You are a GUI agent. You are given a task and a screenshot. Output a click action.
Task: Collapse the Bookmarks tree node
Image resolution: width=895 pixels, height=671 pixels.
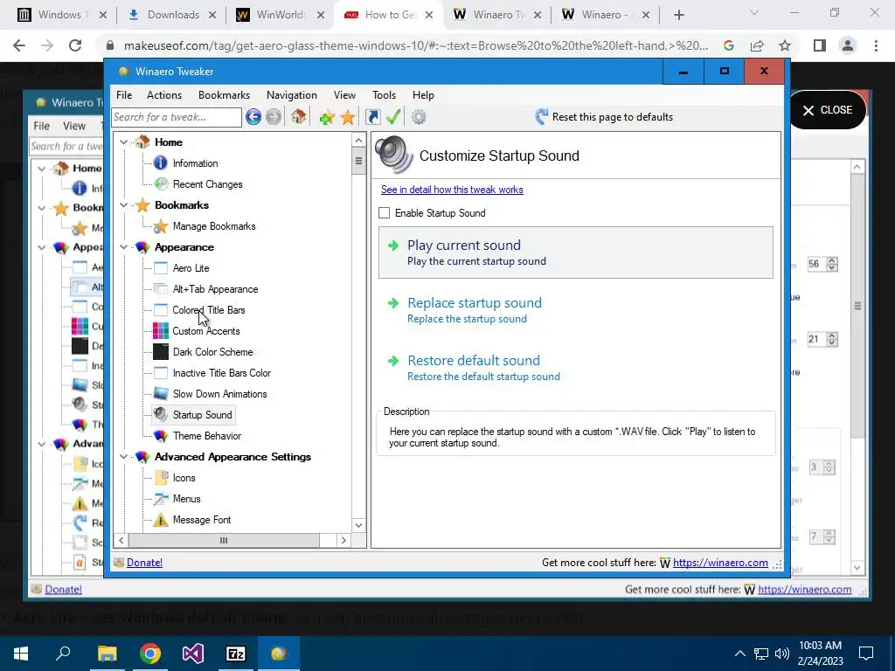[124, 204]
